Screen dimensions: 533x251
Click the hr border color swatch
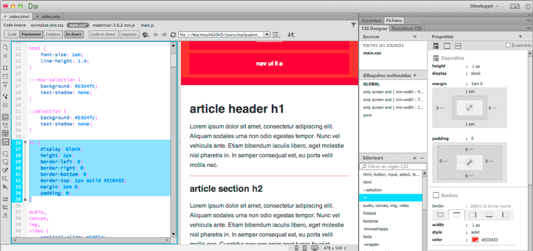click(475, 240)
